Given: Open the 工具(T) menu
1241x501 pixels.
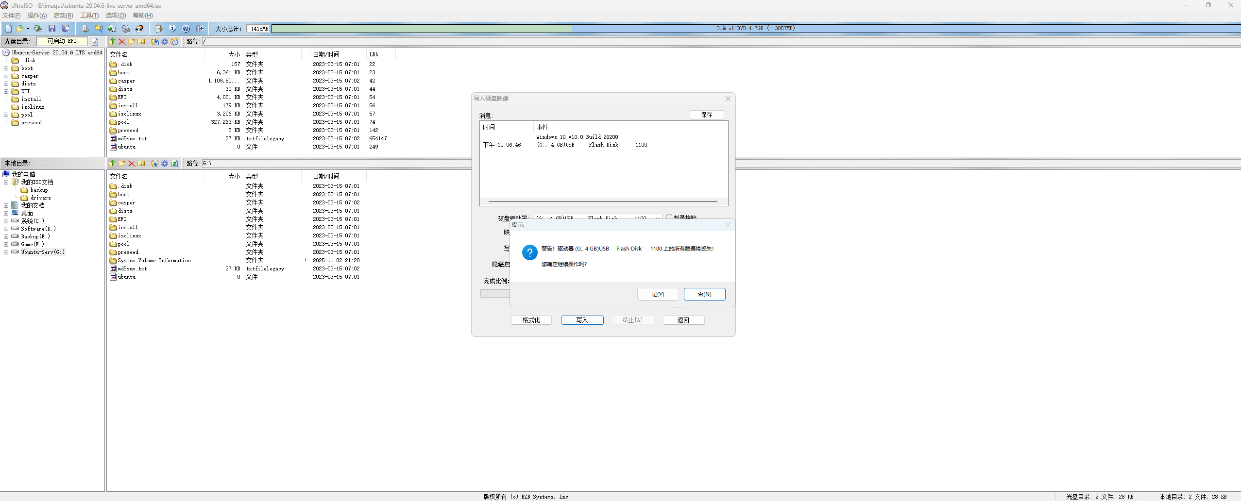Looking at the screenshot, I should tap(89, 16).
